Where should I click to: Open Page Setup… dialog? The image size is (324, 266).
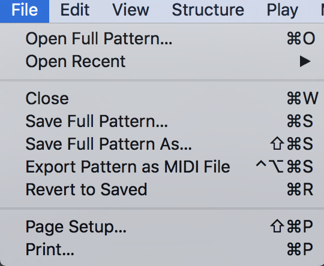coord(162,226)
